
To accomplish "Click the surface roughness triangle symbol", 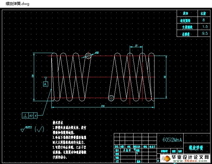I will coord(23,130).
